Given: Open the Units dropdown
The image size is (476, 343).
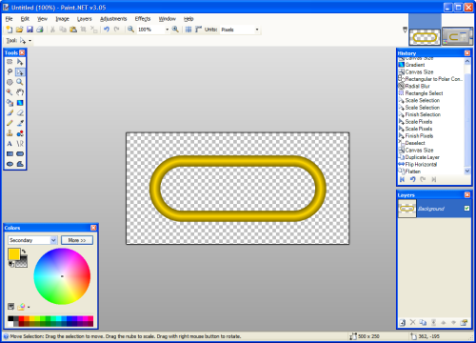Looking at the screenshot, I should pyautogui.click(x=257, y=30).
